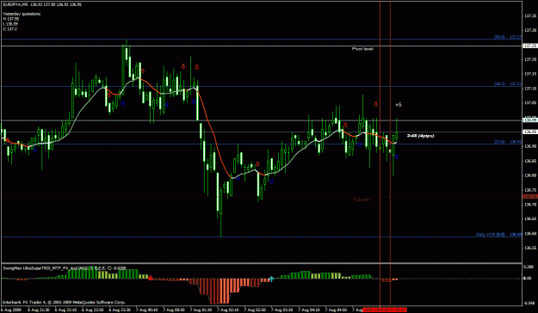Click 136.55 on the price scale
The image size is (538, 313).
point(530,248)
